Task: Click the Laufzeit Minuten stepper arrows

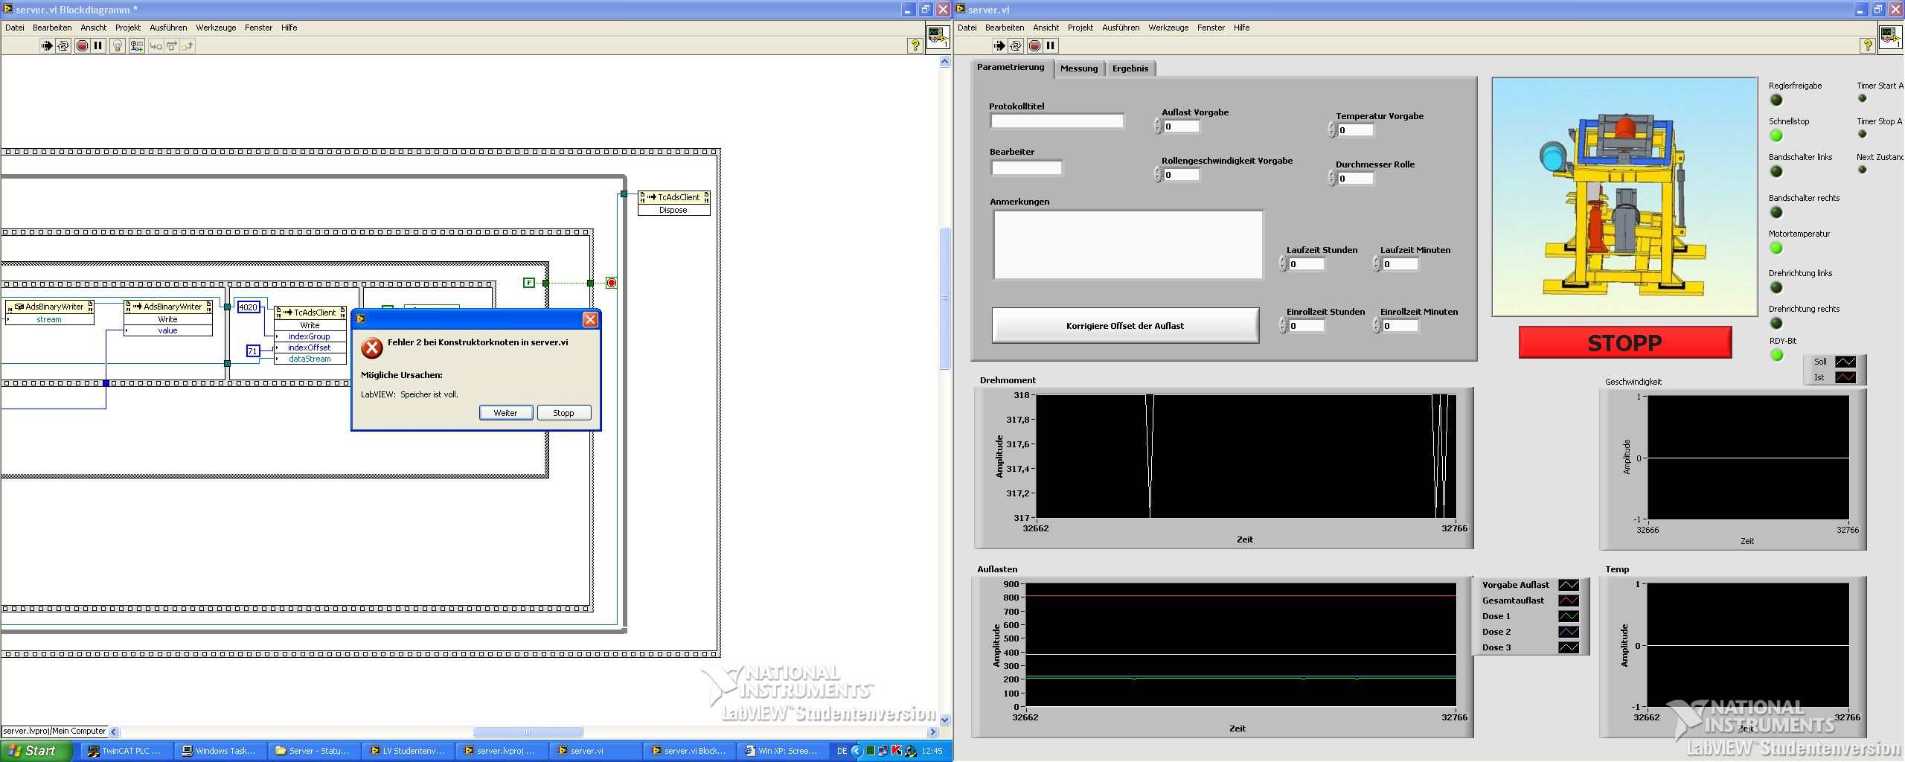Action: (x=1377, y=264)
